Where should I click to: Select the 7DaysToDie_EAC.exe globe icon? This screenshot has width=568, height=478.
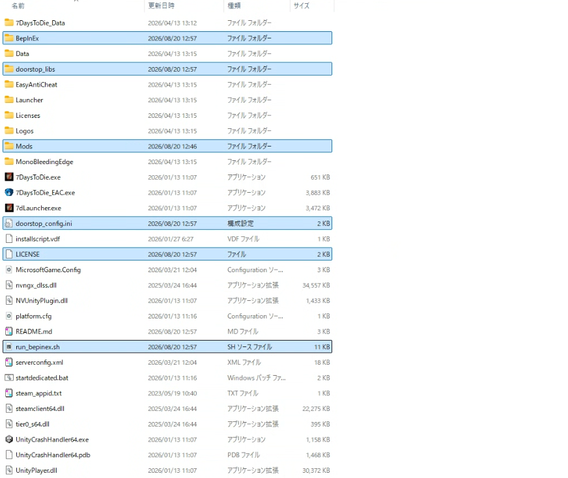(x=9, y=193)
